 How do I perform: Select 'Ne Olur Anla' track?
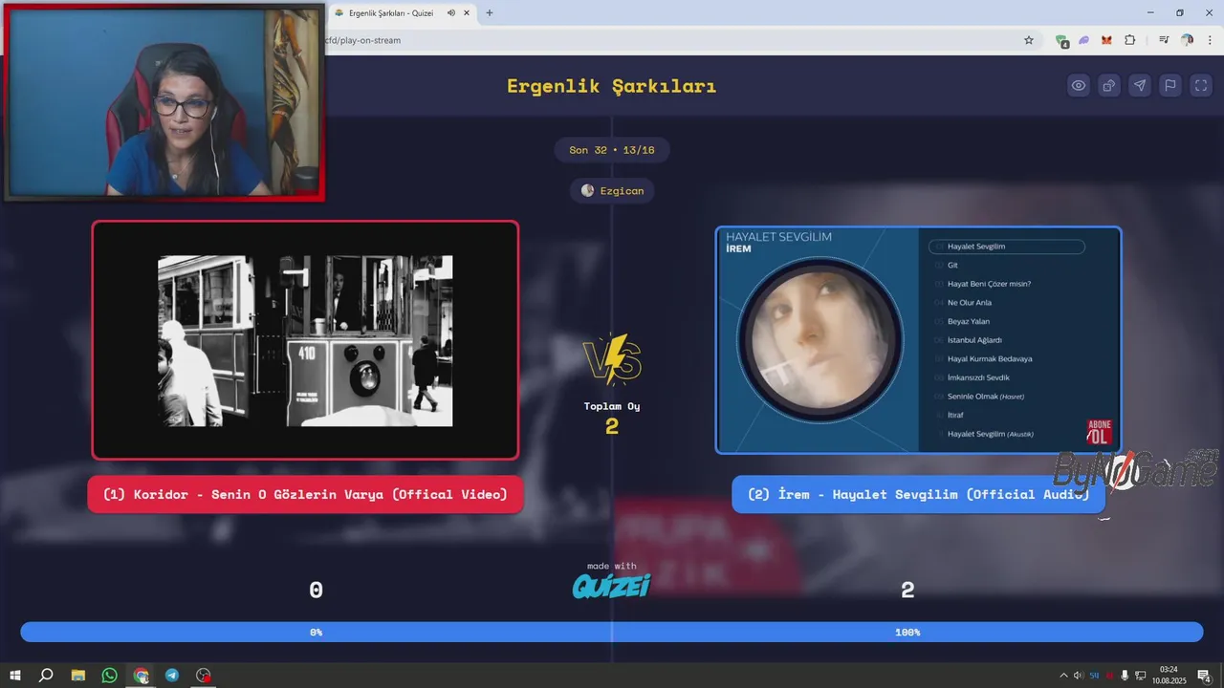[971, 303]
